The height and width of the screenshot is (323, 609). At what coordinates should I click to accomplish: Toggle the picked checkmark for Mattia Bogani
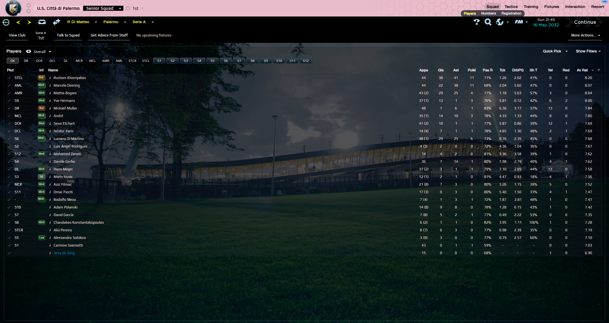(x=9, y=93)
